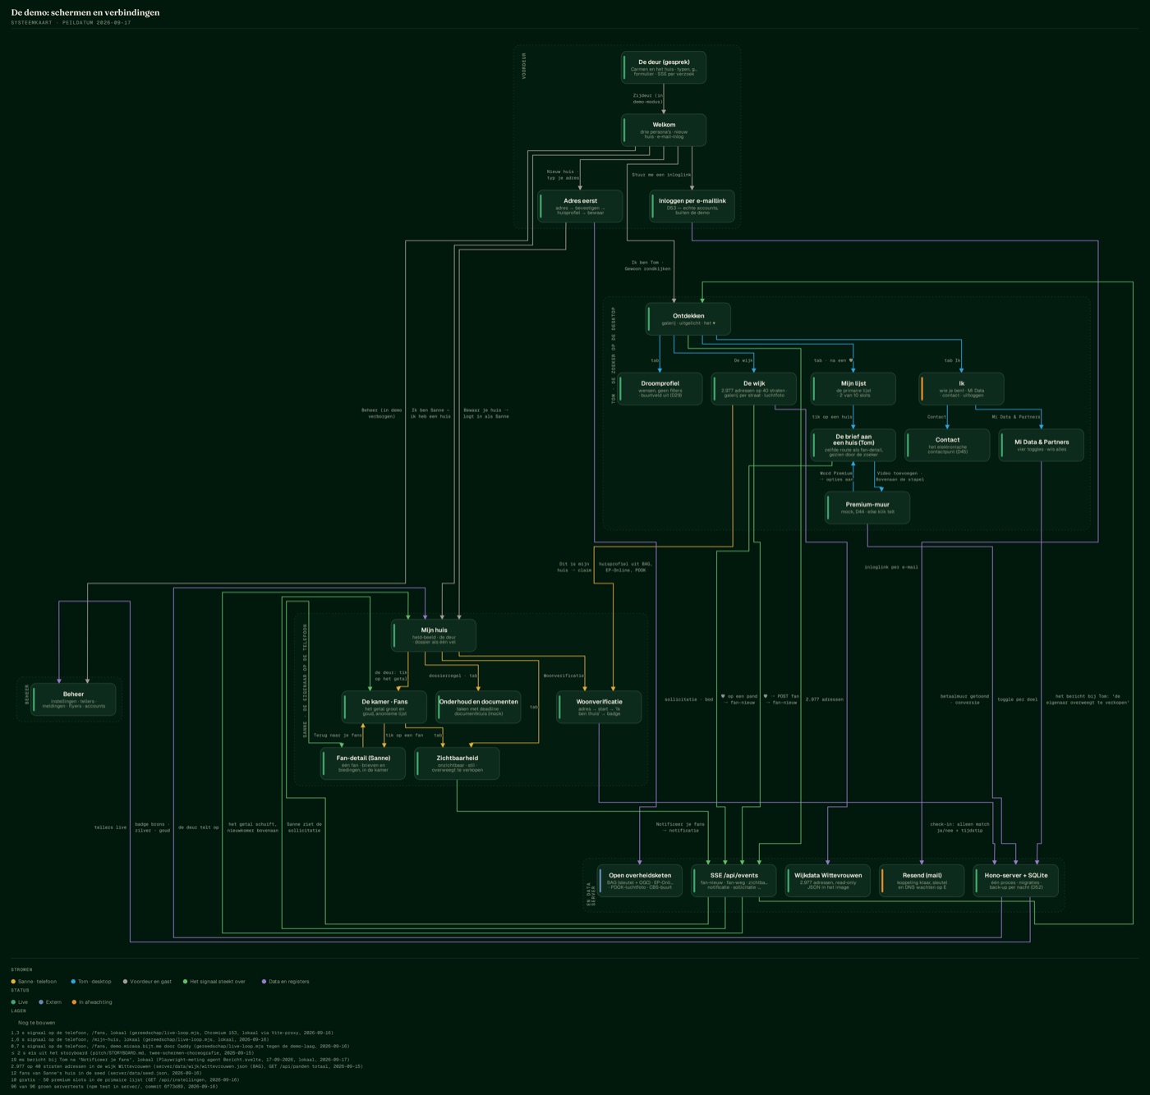The width and height of the screenshot is (1150, 1095).
Task: Click the blue "Tom · desktop" legend dot
Action: (x=73, y=982)
